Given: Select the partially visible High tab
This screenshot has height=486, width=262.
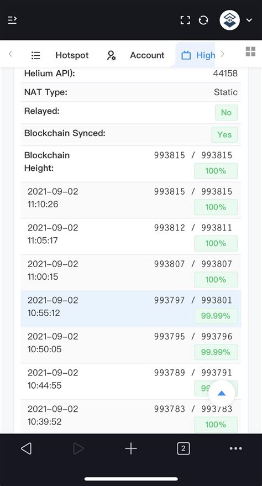Looking at the screenshot, I should coord(198,55).
